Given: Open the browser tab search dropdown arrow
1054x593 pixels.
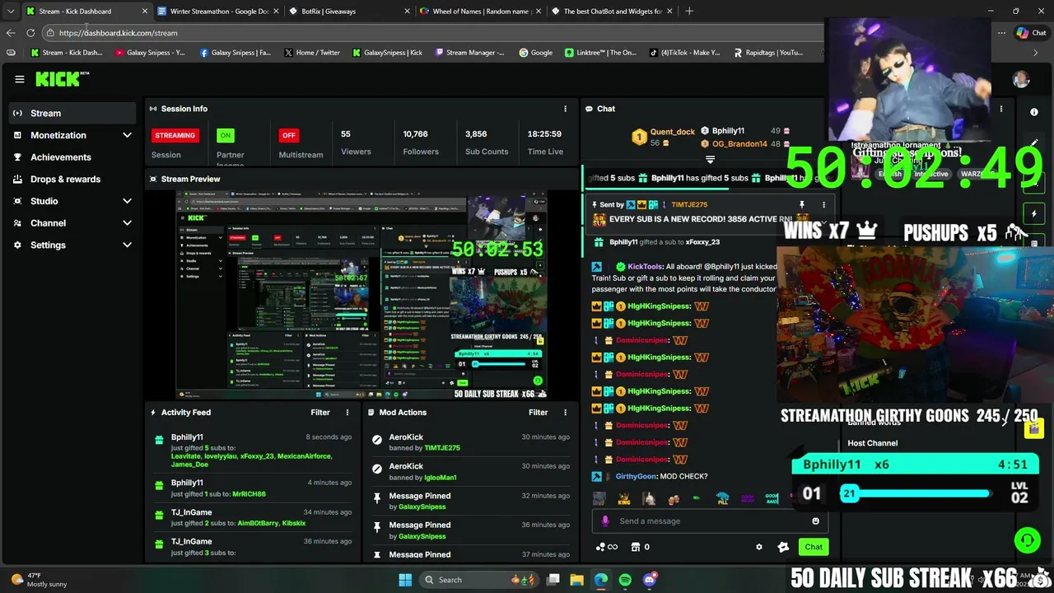Looking at the screenshot, I should 10,12.
